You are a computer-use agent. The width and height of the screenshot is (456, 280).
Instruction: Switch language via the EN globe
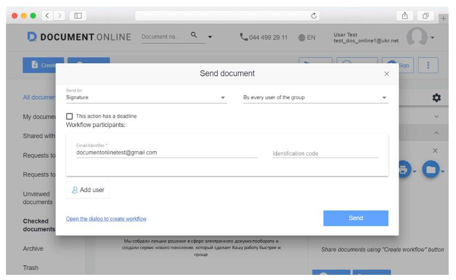point(307,38)
